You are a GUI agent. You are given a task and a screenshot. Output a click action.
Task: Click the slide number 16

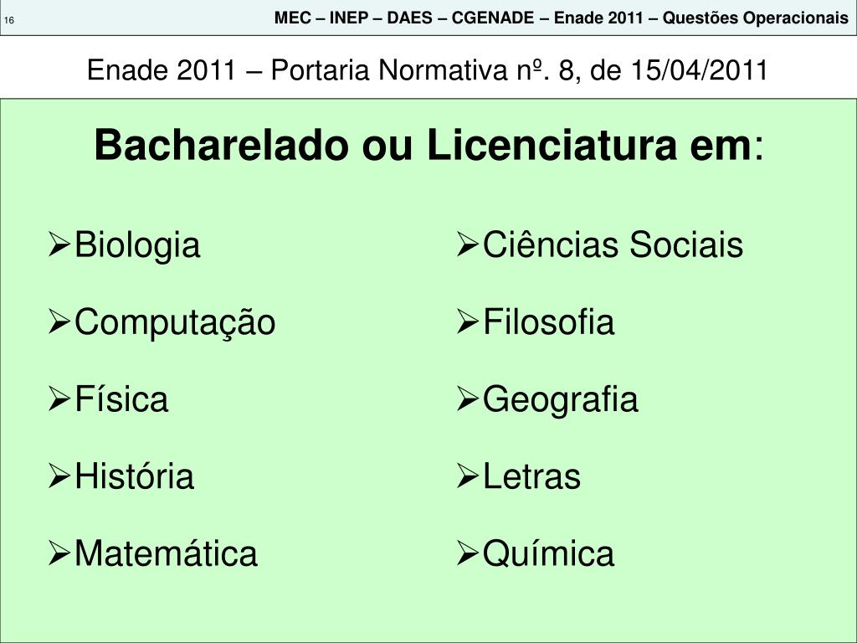9,21
